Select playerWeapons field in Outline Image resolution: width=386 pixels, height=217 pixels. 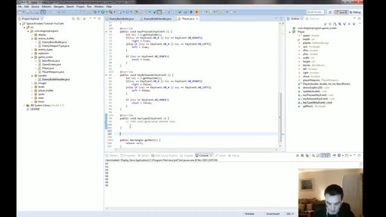[x=320, y=80]
